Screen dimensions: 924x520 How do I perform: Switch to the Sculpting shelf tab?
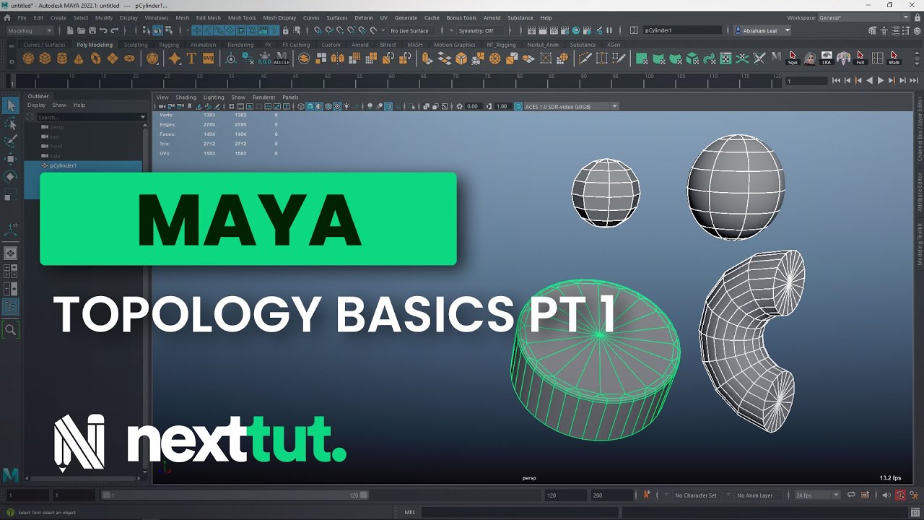coord(136,45)
